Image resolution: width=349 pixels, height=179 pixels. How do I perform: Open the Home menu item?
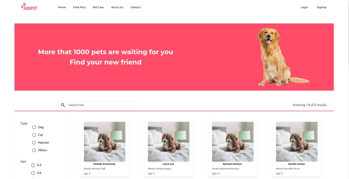[62, 7]
